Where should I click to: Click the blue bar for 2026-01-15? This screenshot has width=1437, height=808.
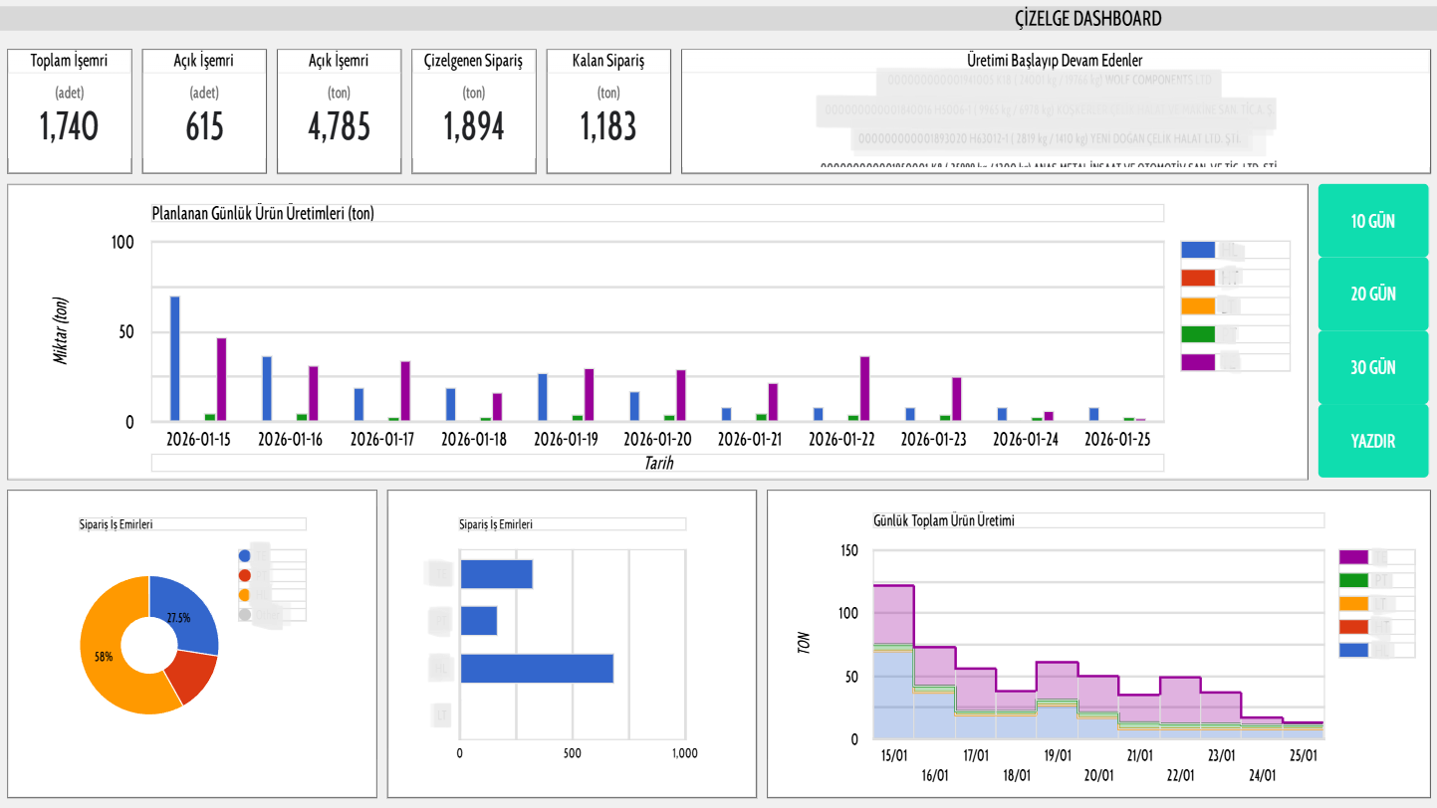[x=175, y=358]
